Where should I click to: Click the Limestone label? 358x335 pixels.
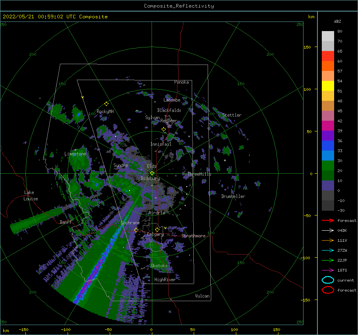click(75, 154)
